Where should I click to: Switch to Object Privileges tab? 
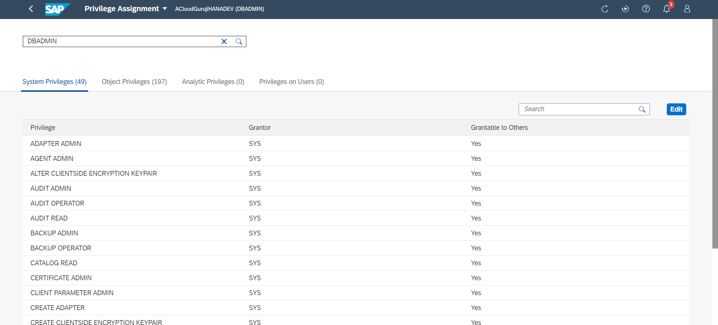[x=134, y=82]
